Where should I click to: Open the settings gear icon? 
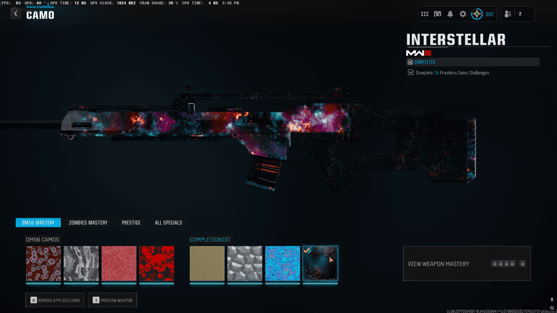pos(463,14)
